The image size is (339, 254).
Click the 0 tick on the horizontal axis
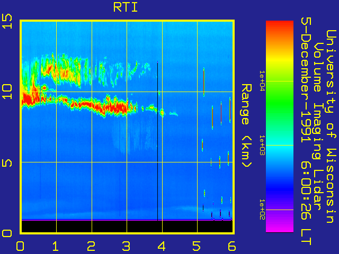pos(20,246)
